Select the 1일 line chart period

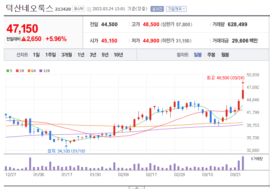(36, 55)
